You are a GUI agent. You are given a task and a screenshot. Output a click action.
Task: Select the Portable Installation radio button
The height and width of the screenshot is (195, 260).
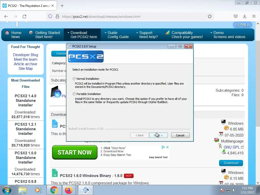(x=74, y=94)
